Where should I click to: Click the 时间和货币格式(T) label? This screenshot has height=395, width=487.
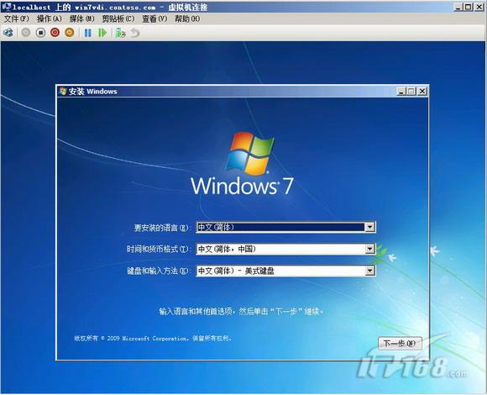[157, 250]
